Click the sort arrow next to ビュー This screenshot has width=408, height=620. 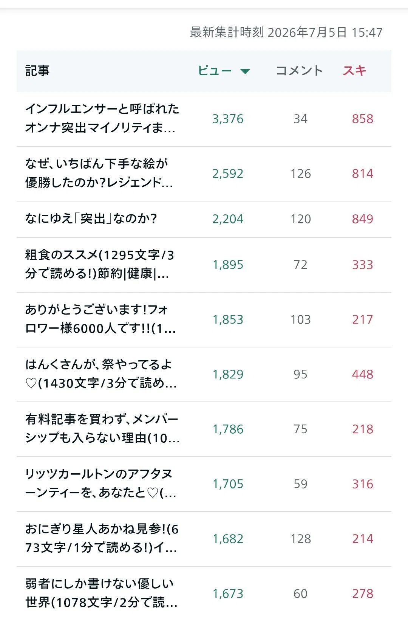[x=245, y=71]
